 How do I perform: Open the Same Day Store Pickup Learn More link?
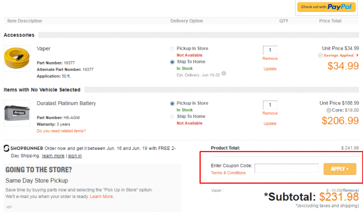[x=102, y=196]
